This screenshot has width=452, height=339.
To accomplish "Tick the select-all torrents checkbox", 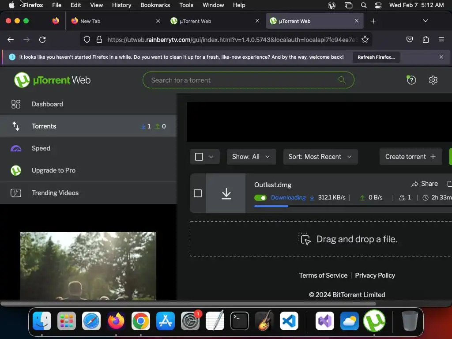I will point(199,157).
